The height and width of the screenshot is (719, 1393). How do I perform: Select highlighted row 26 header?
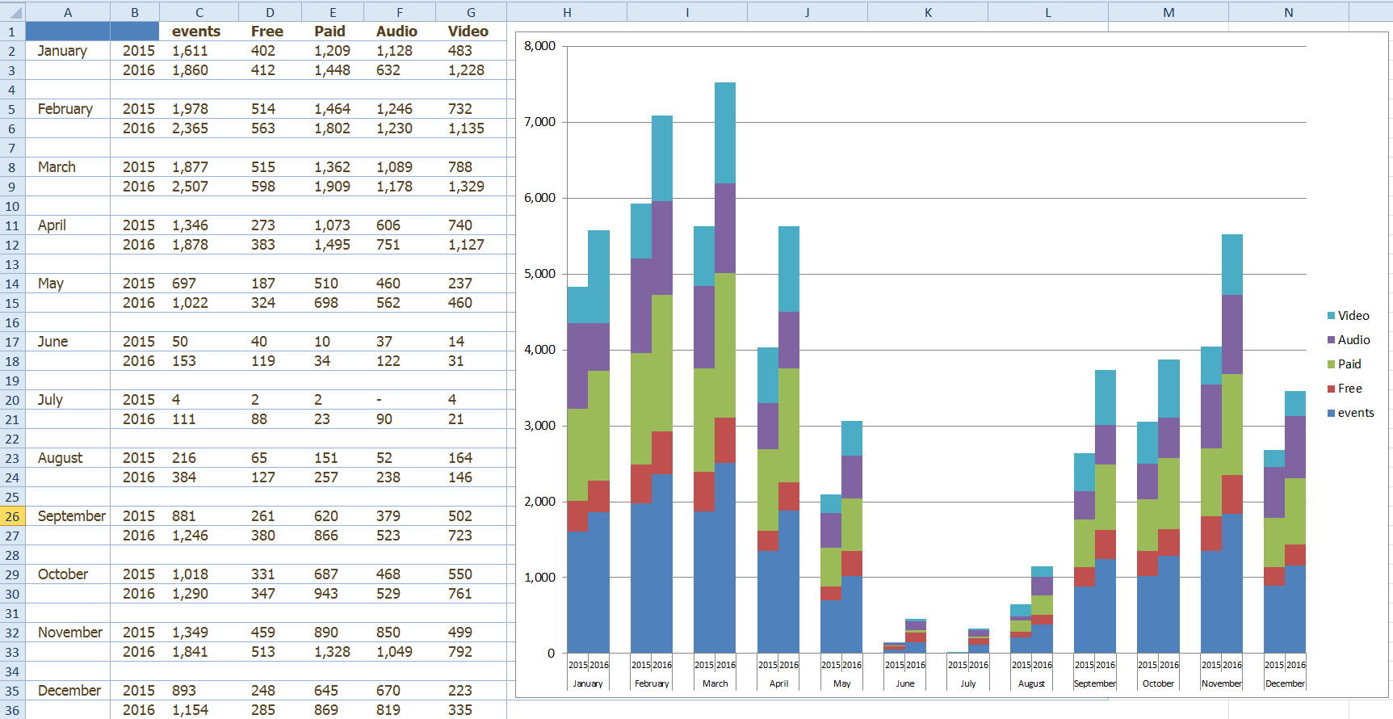coord(12,516)
